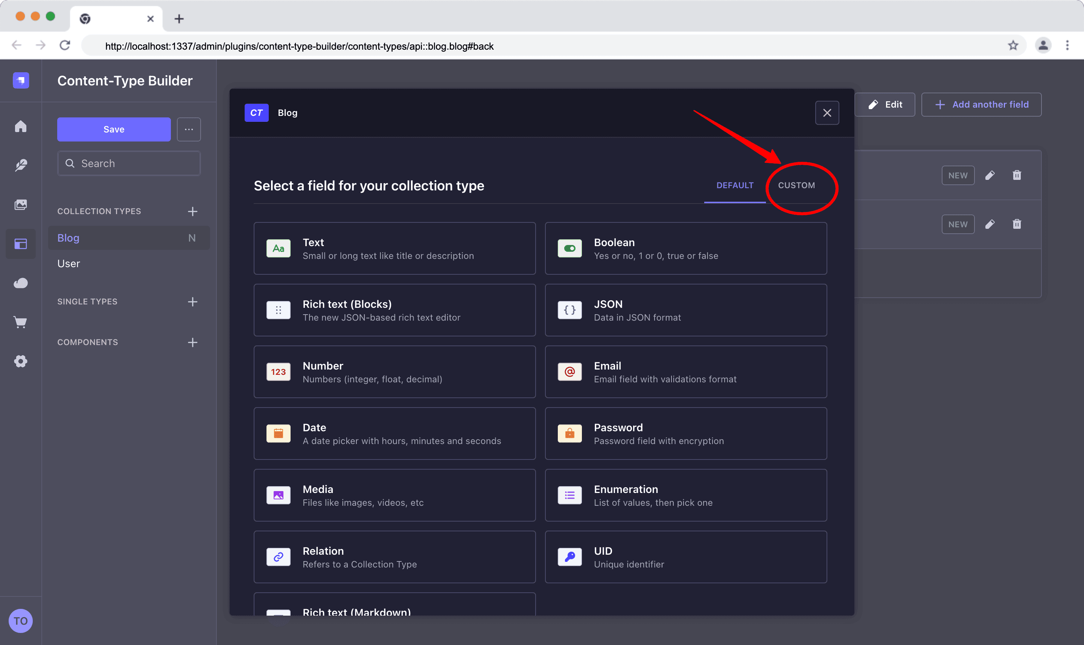
Task: Open the browser profile icon
Action: pyautogui.click(x=1043, y=46)
